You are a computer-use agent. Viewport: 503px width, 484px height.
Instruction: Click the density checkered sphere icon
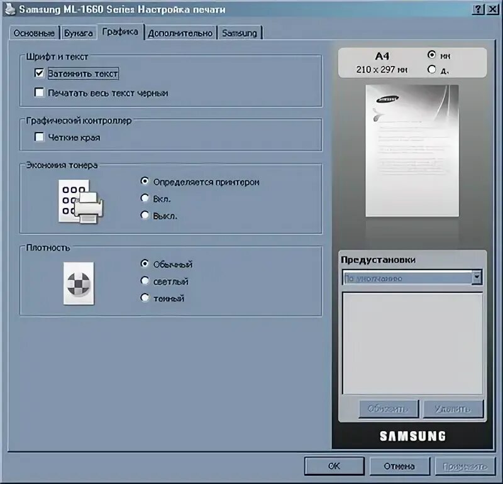(79, 283)
